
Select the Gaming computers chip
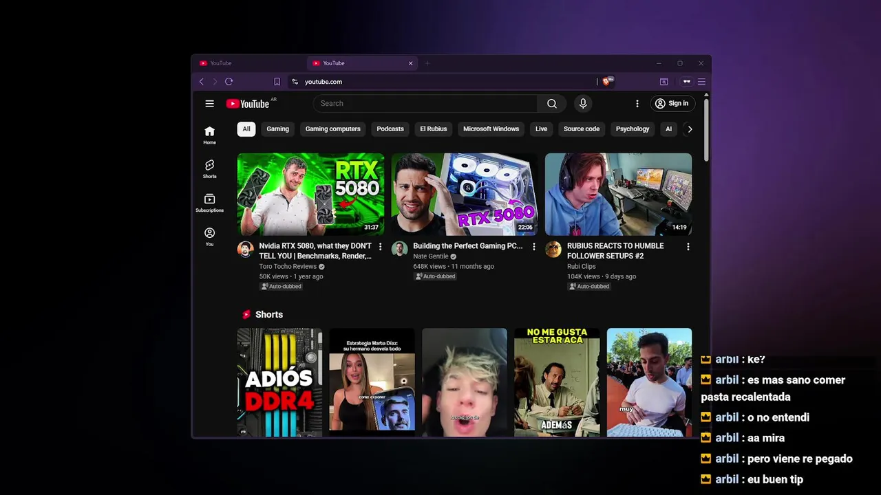pyautogui.click(x=333, y=129)
